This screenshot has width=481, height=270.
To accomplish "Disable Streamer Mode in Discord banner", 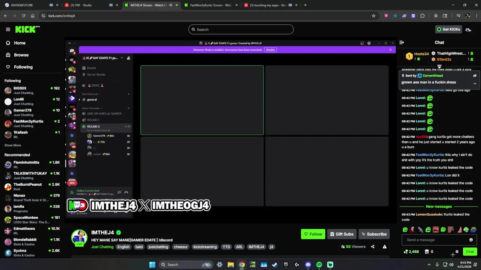I will tap(270, 49).
